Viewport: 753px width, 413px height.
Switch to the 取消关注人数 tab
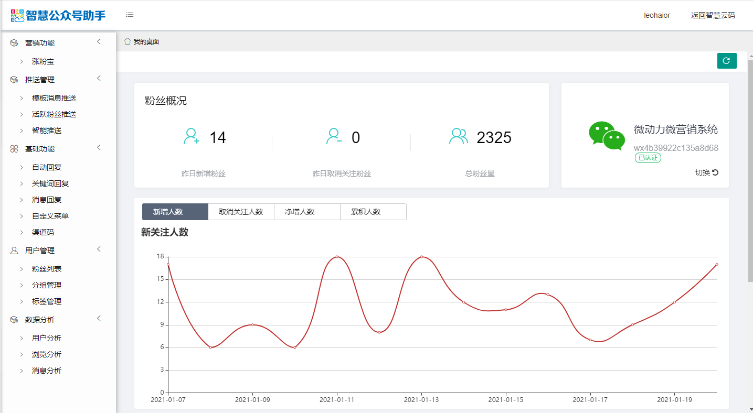click(241, 212)
